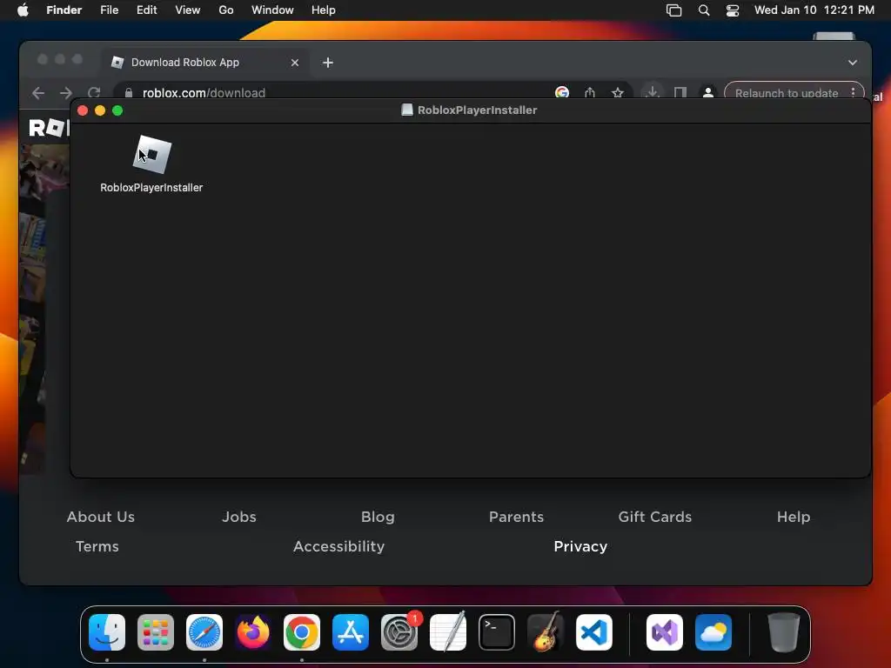Click the lock site info icon in Chrome
Image resolution: width=891 pixels, height=668 pixels.
pyautogui.click(x=129, y=92)
